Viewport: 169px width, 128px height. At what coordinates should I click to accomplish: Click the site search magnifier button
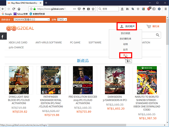click(x=158, y=35)
